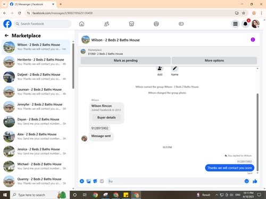The height and width of the screenshot is (199, 266).
Task: Click the chat header house photo
Action: tap(86, 40)
